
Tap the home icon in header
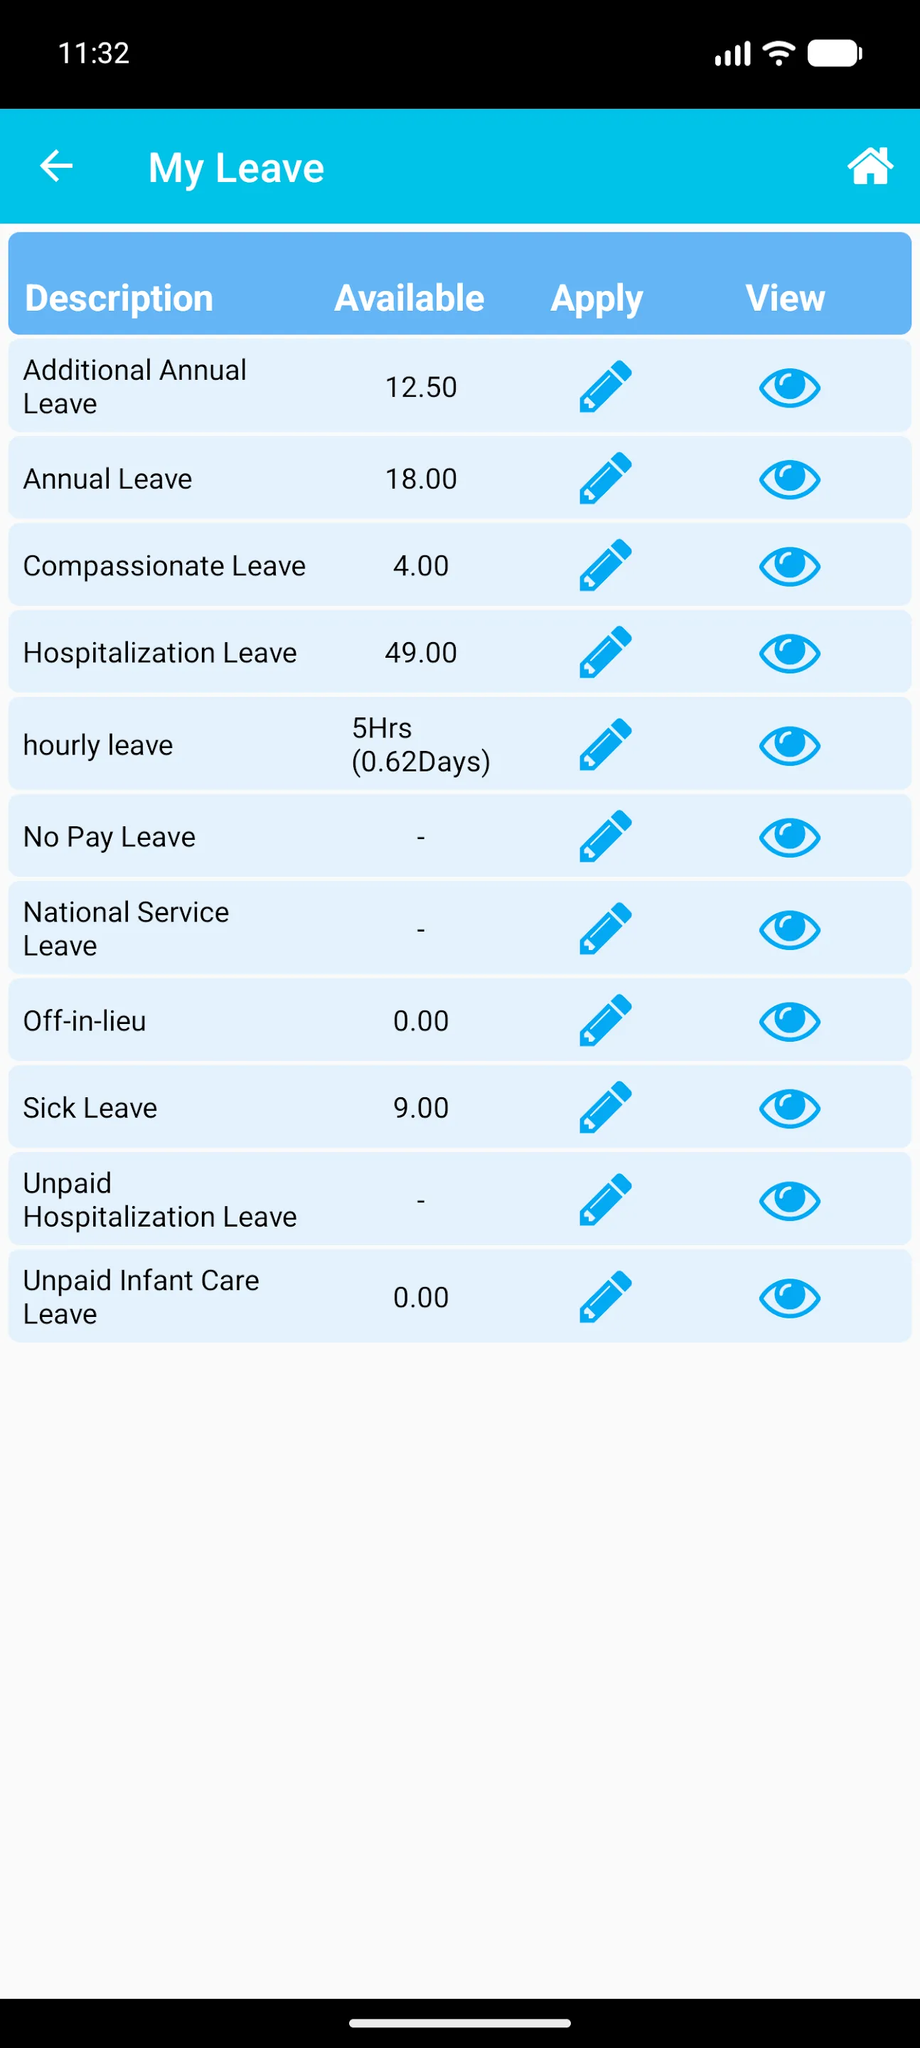[869, 166]
